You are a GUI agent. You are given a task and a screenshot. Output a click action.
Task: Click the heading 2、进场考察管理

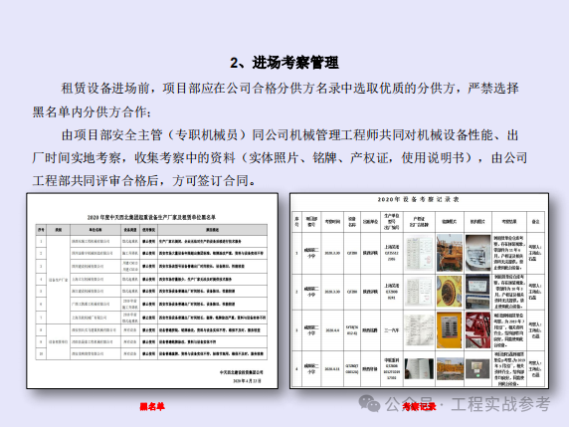click(x=284, y=63)
